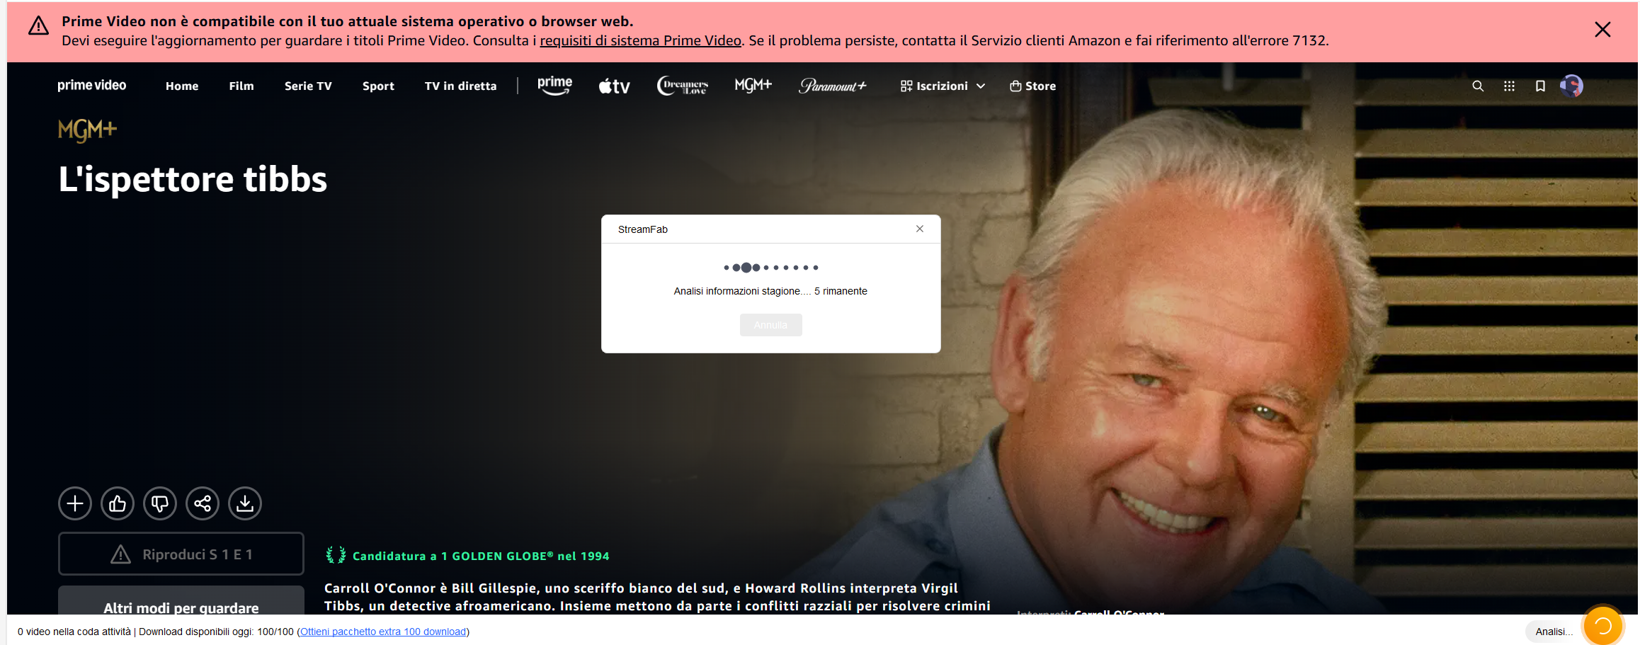Click the '0 video nella coda attività' status text
The height and width of the screenshot is (645, 1640).
click(74, 632)
